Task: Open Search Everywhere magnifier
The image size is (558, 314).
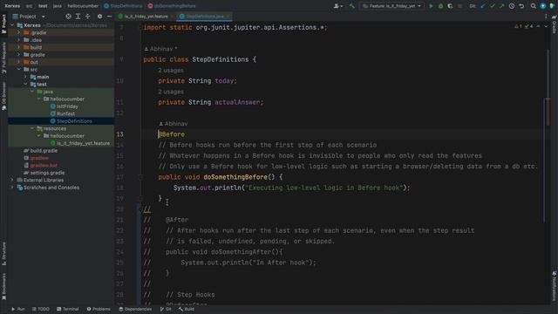Action: coord(533,6)
